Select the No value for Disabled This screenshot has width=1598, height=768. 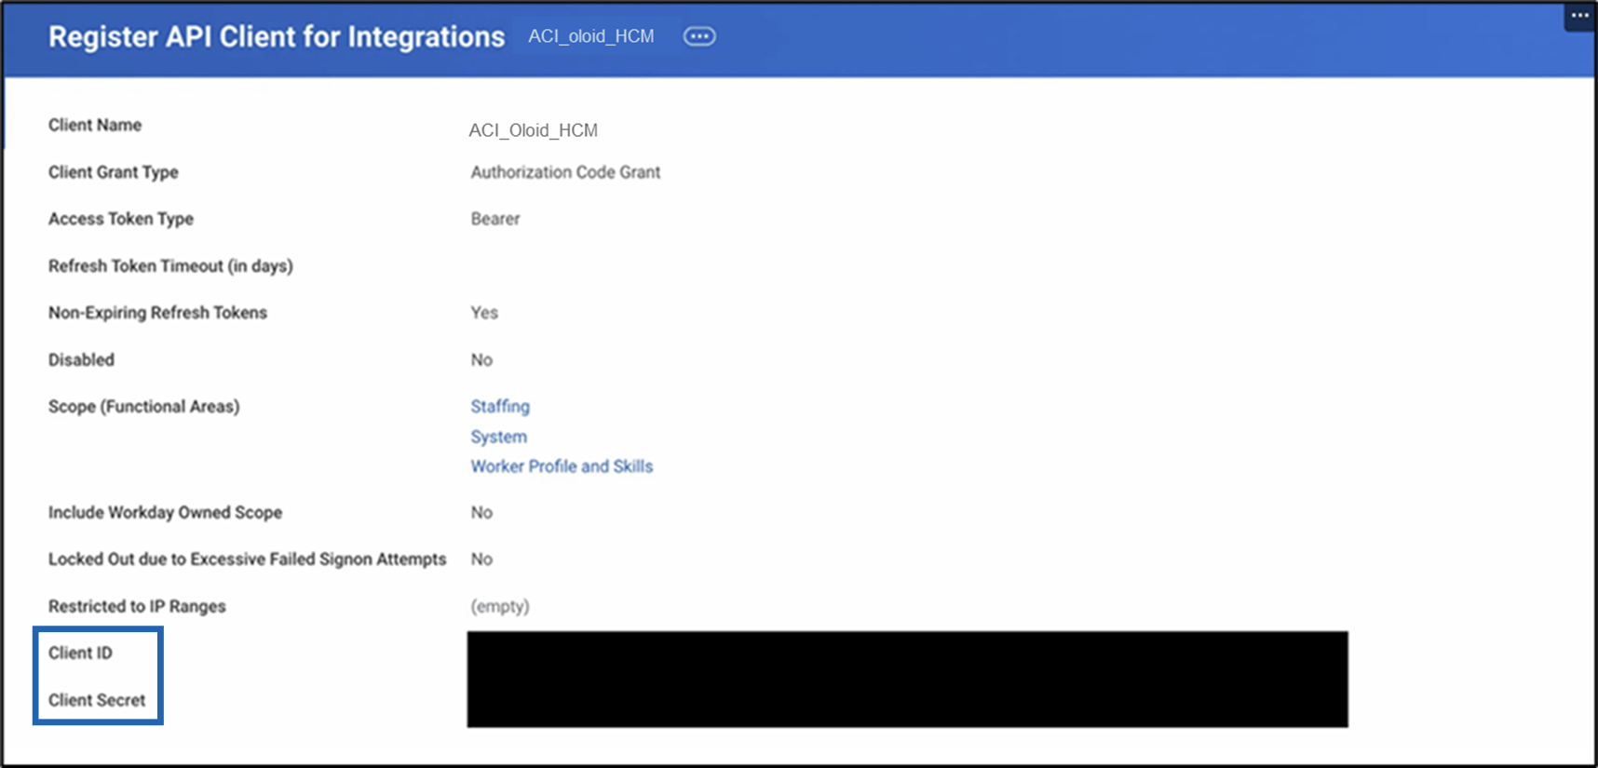click(481, 359)
